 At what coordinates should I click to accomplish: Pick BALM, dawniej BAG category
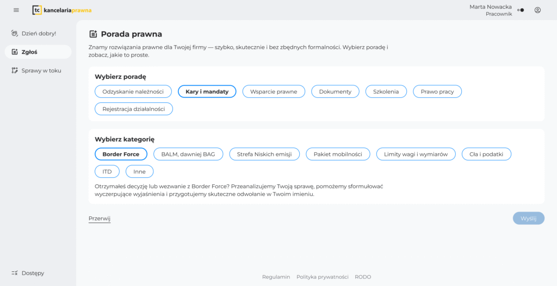click(188, 154)
